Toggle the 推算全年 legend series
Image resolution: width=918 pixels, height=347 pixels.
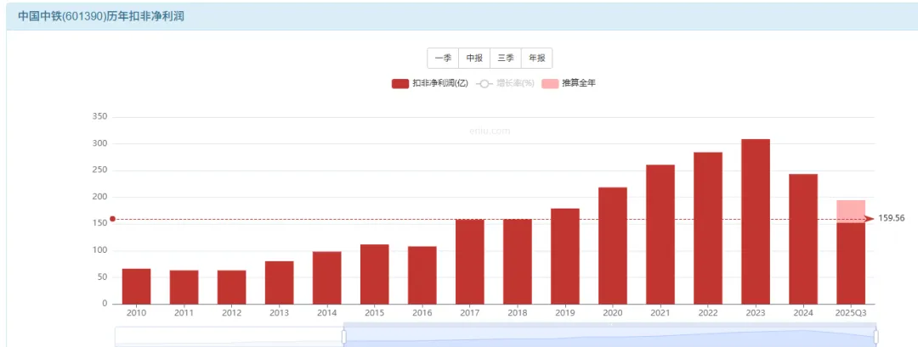tap(569, 83)
